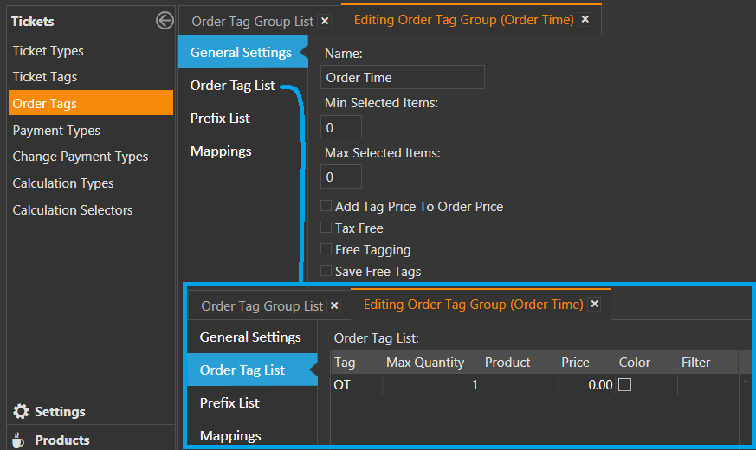Close the upper Editing Order Tag Group tab
This screenshot has height=450, width=756.
tap(585, 20)
